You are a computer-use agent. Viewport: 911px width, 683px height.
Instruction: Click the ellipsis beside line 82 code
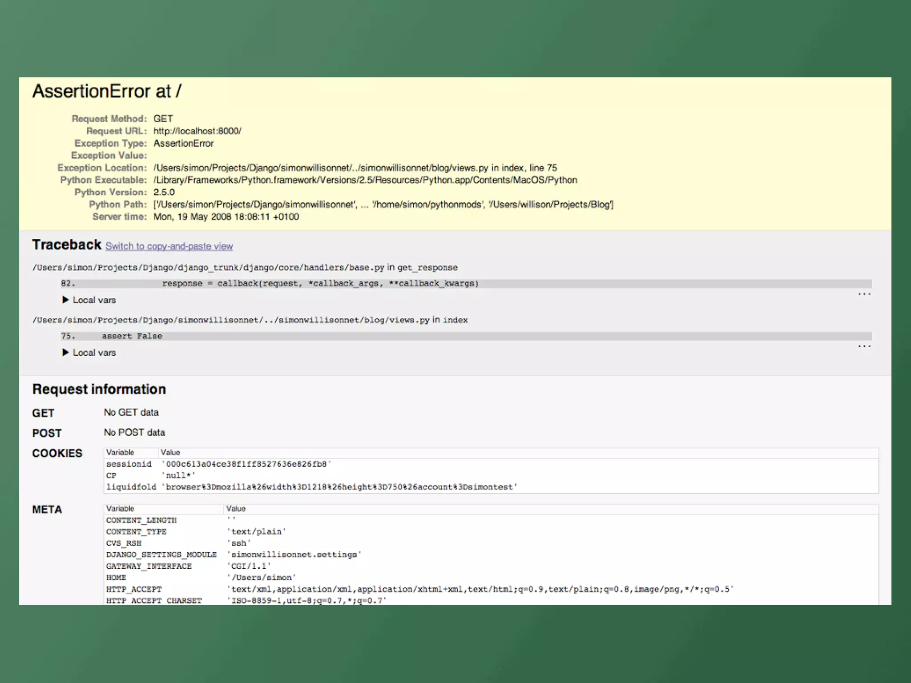(x=864, y=294)
